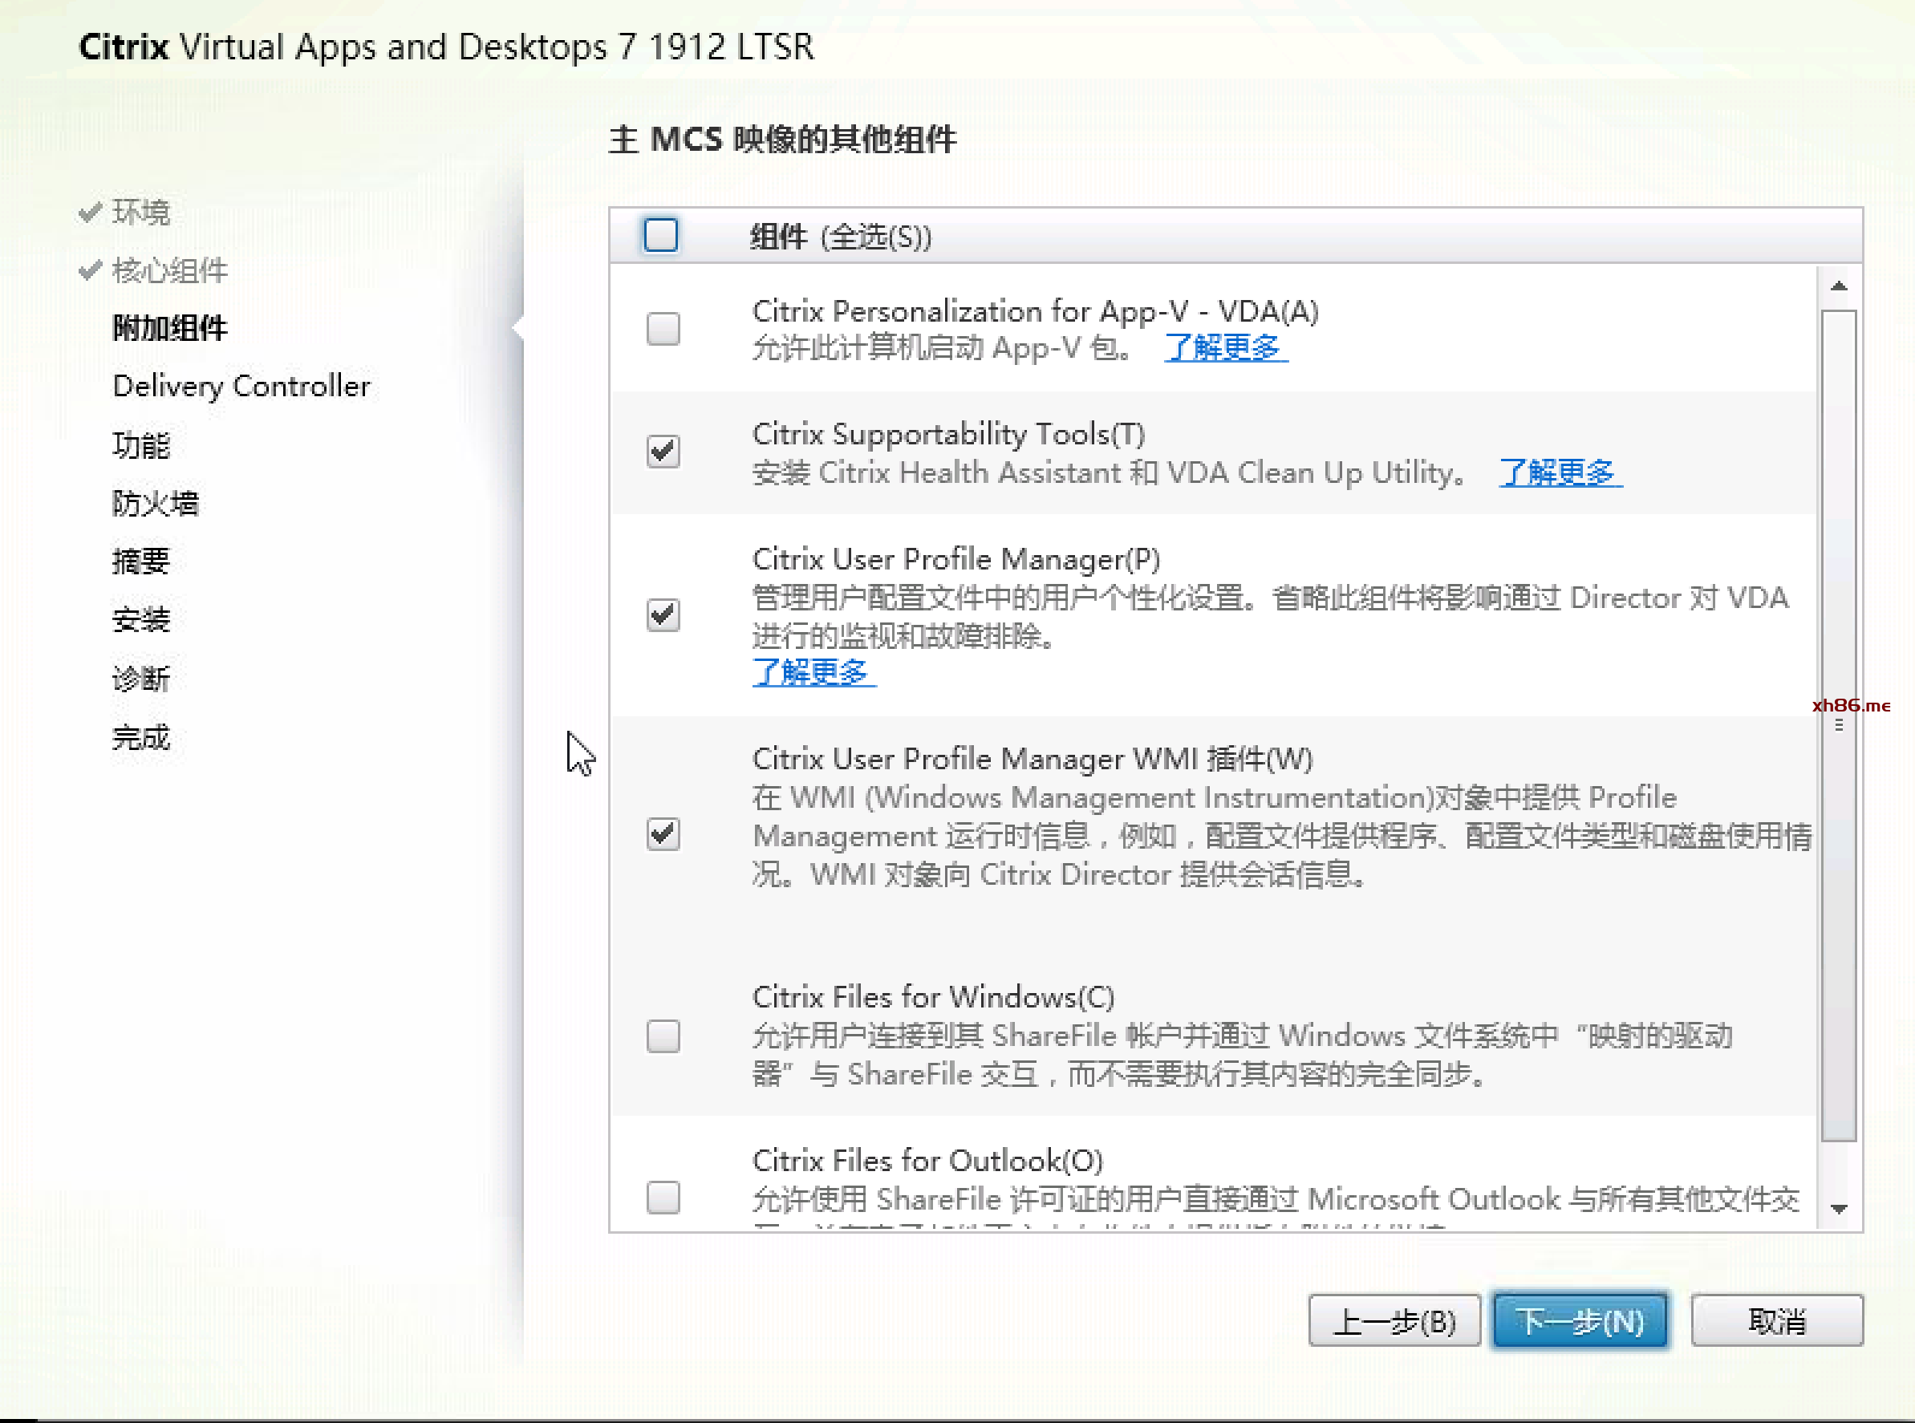Screen dimensions: 1915x1423
Task: Open 了解更多 link under User Profile Manager
Action: coord(813,672)
